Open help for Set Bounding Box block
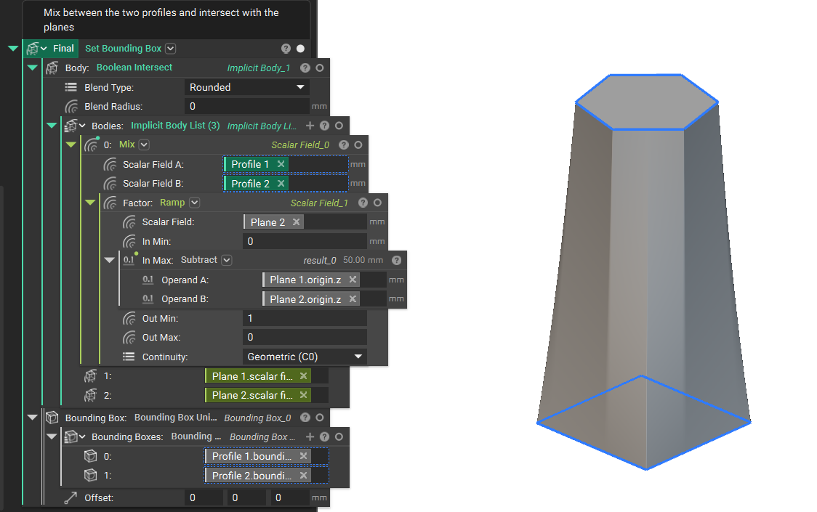The height and width of the screenshot is (512, 817). [286, 49]
